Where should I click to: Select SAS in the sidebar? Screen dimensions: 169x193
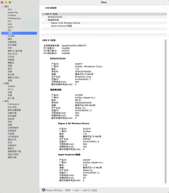point(10,24)
